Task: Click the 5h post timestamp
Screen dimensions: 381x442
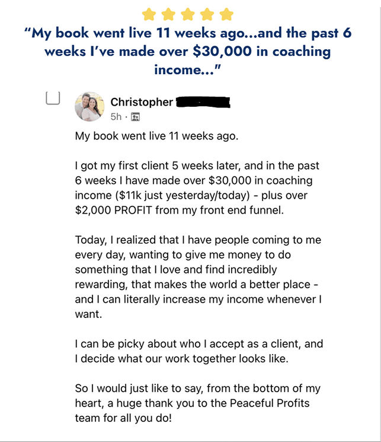Action: pos(116,117)
